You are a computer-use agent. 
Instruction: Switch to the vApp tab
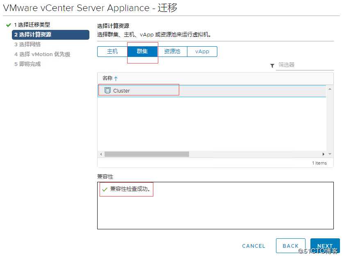coord(202,52)
